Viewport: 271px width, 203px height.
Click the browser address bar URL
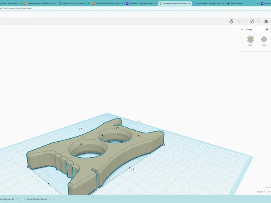pos(16,8)
